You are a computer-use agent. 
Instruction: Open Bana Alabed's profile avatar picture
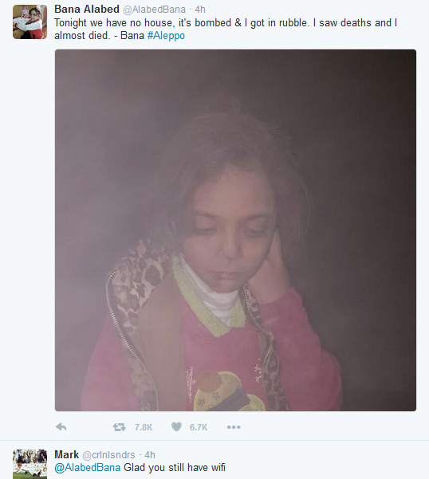coord(30,22)
